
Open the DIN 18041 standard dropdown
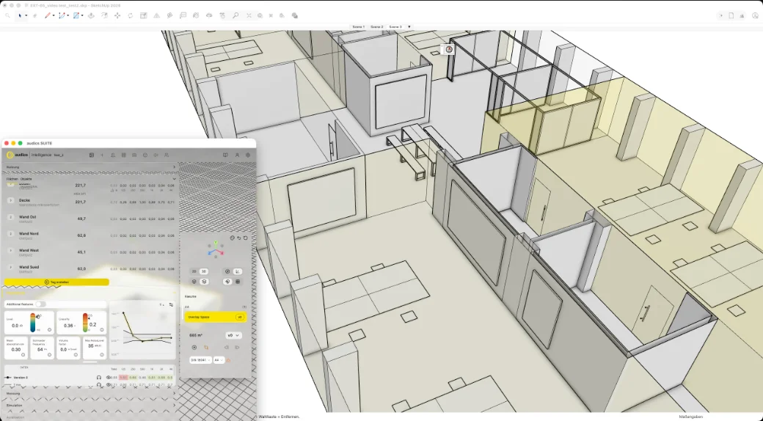[200, 360]
